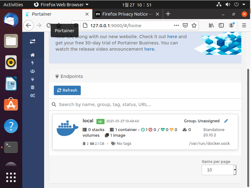Open Users via the sidebar people icon
The width and height of the screenshot is (251, 188).
(33, 71)
